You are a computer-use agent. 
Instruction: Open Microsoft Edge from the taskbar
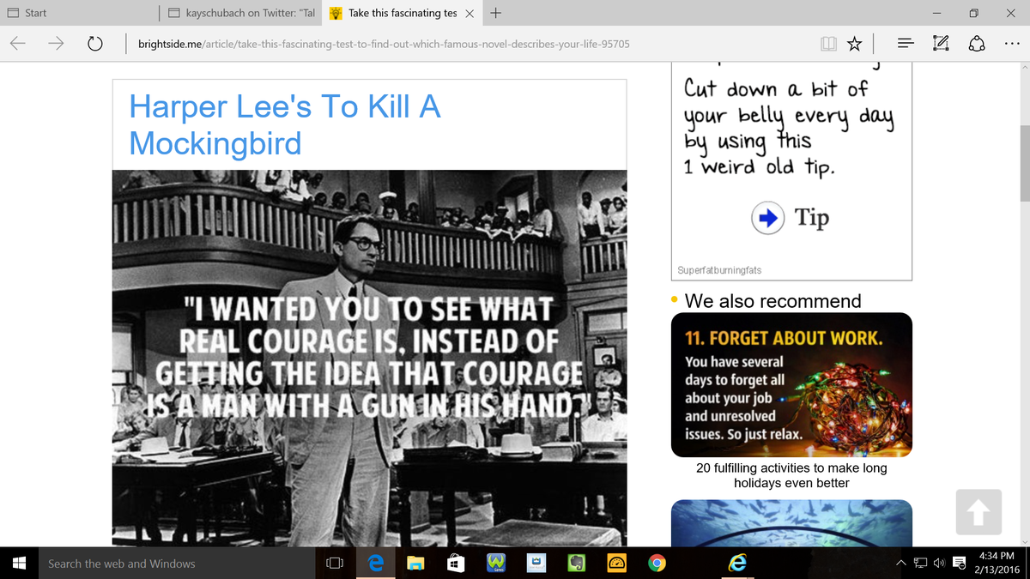pos(375,564)
